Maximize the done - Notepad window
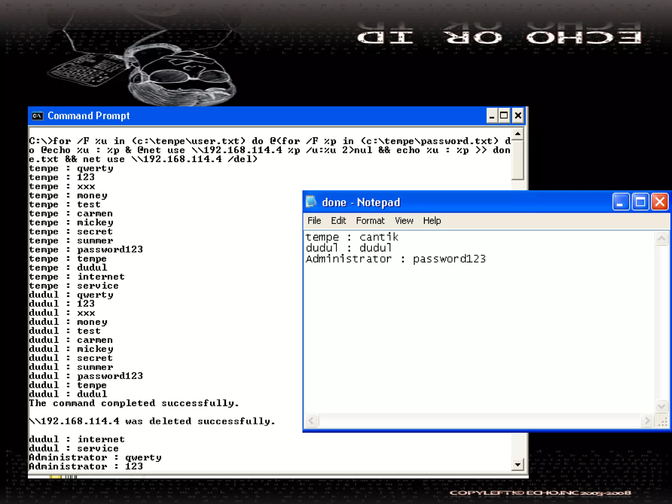This screenshot has width=672, height=504. (640, 202)
